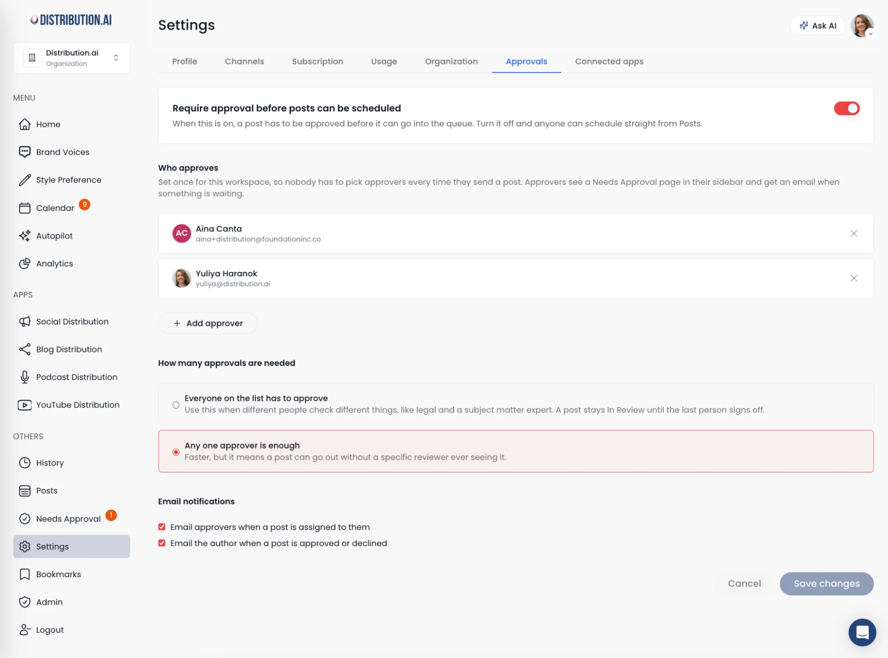Open the Ask AI assistant
The height and width of the screenshot is (658, 888).
point(818,26)
